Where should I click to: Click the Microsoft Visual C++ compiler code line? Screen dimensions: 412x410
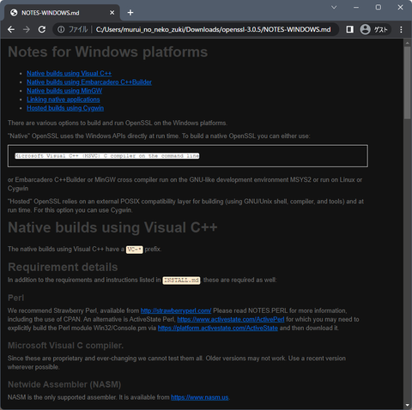[x=107, y=156]
